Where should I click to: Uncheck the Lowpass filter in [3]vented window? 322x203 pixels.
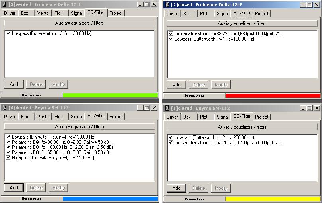click(8, 33)
